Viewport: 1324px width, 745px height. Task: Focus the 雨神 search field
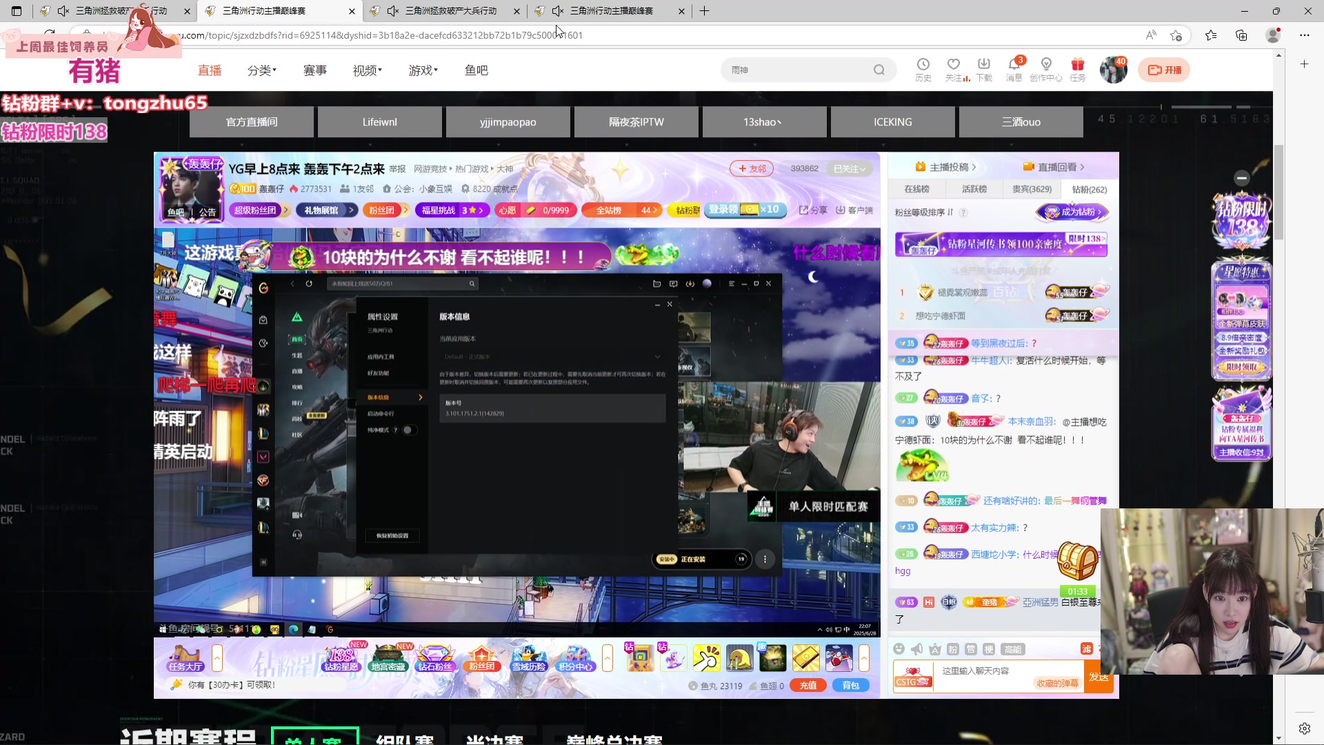click(796, 70)
